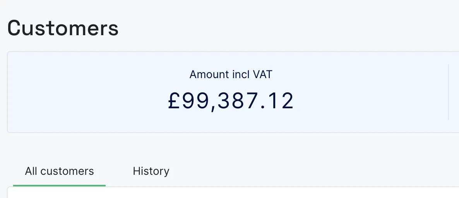Screen dimensions: 459x198
Task: Click the word VAT in the label
Action: [x=262, y=74]
